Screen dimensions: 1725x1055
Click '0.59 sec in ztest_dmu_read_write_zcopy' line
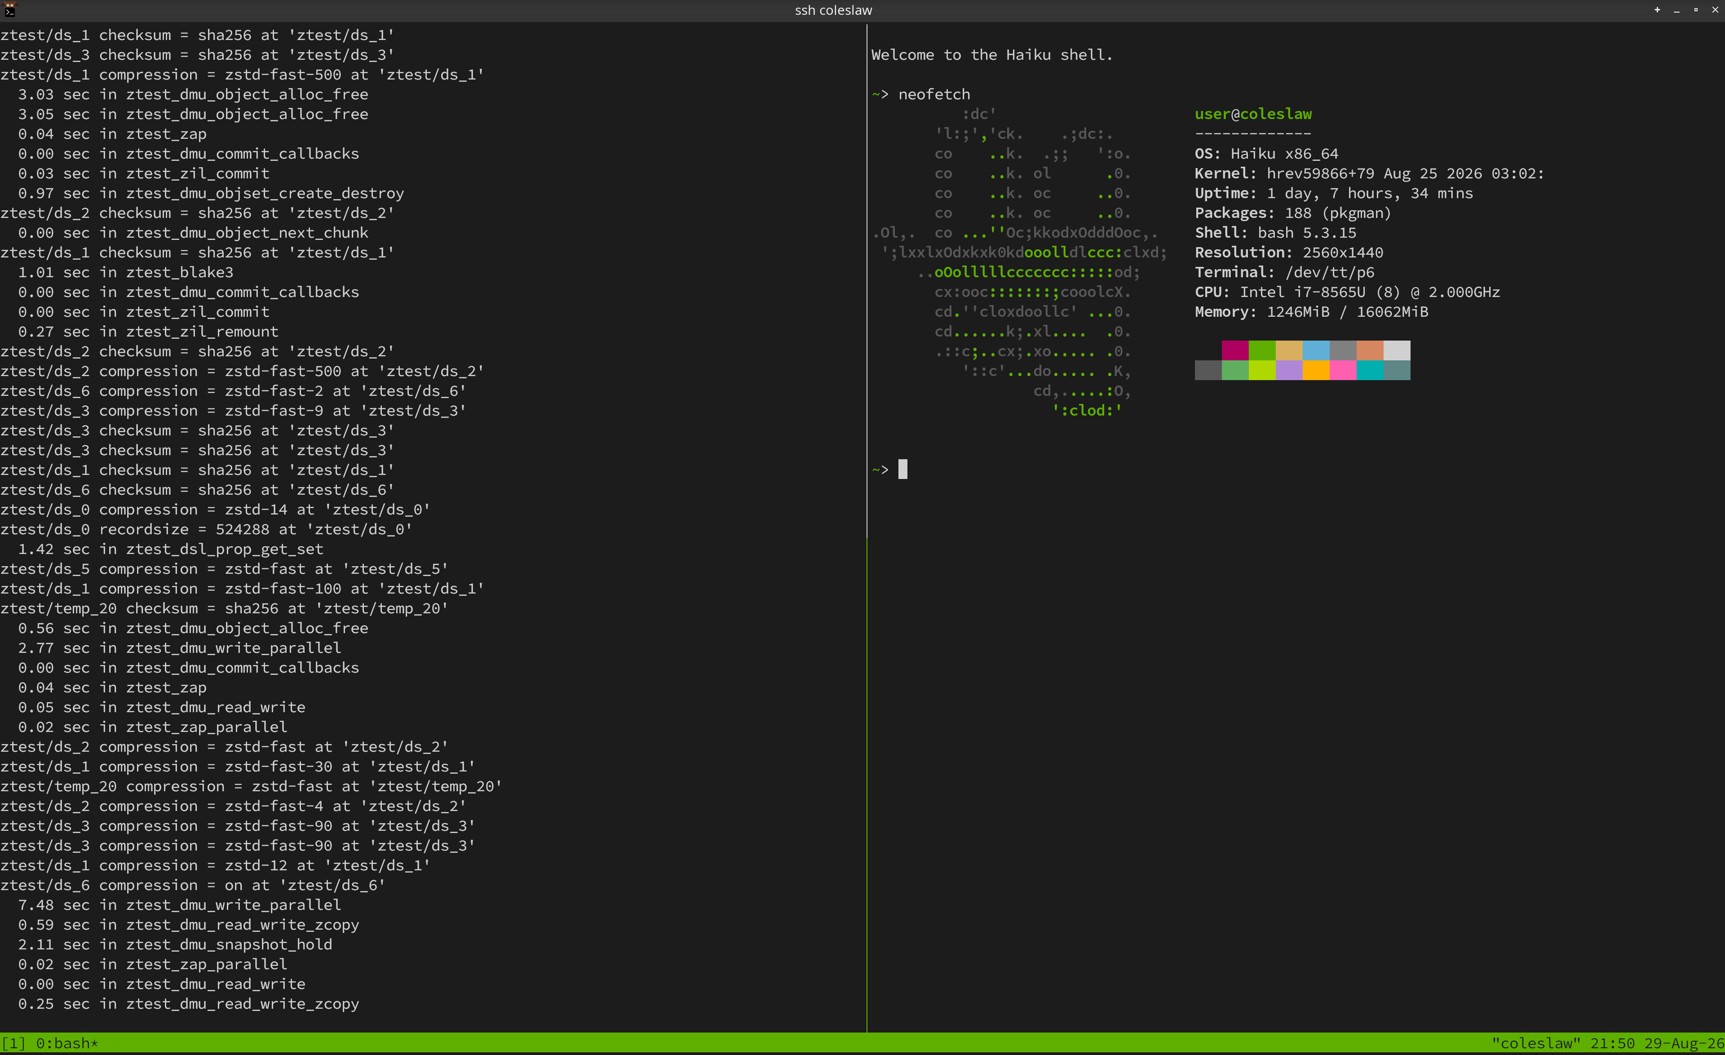[x=188, y=925]
